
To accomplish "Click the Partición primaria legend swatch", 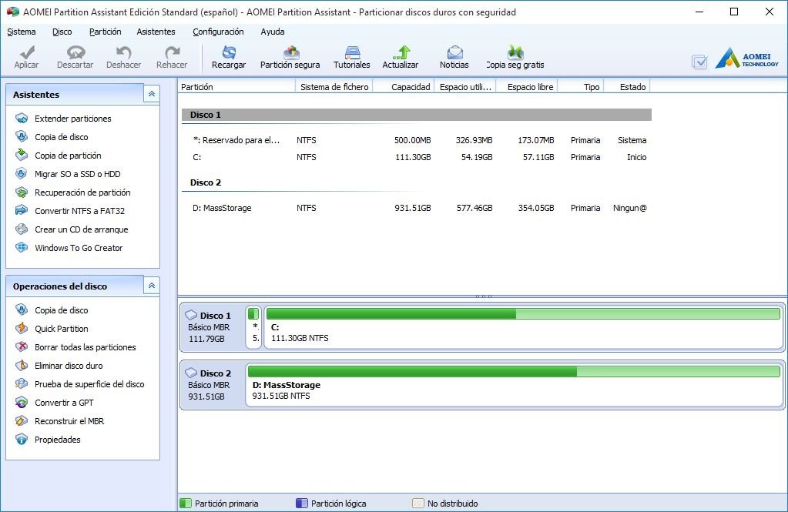I will (186, 503).
